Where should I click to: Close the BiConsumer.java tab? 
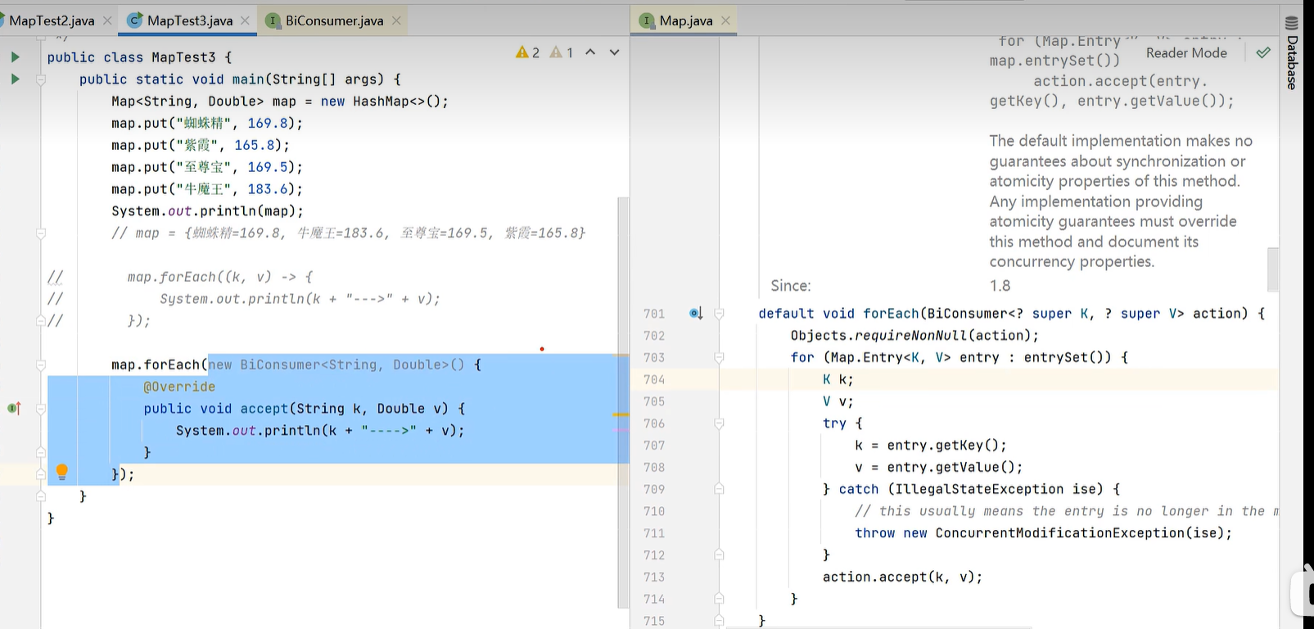[x=396, y=20]
